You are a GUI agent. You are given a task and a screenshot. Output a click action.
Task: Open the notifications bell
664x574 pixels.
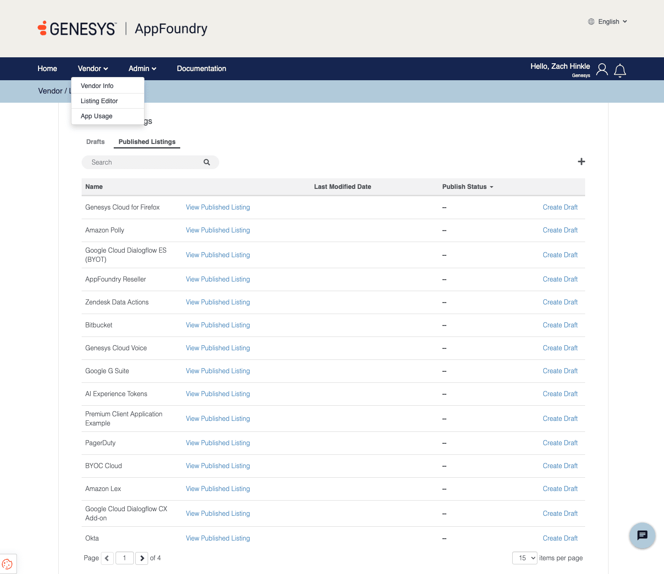point(620,70)
